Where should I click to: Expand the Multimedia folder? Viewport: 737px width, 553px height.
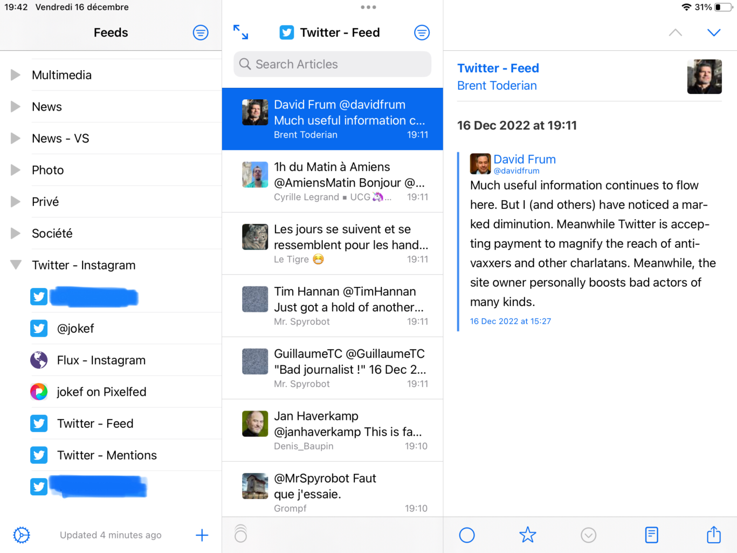(16, 75)
